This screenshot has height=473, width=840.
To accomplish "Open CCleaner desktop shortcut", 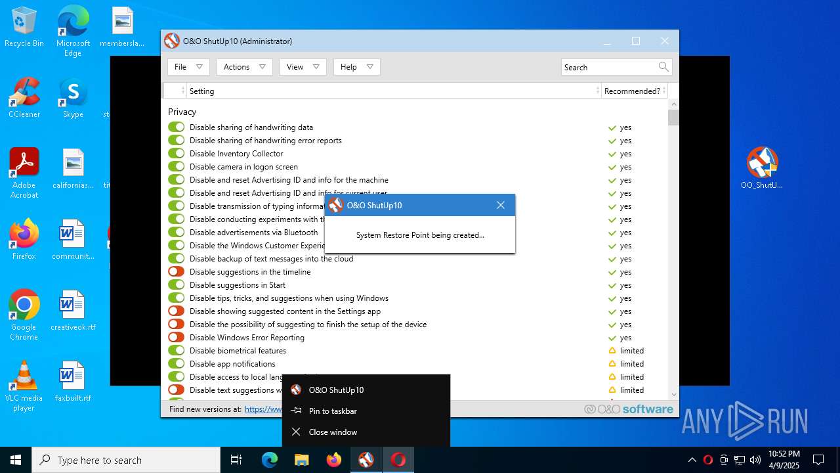I will 24,99.
